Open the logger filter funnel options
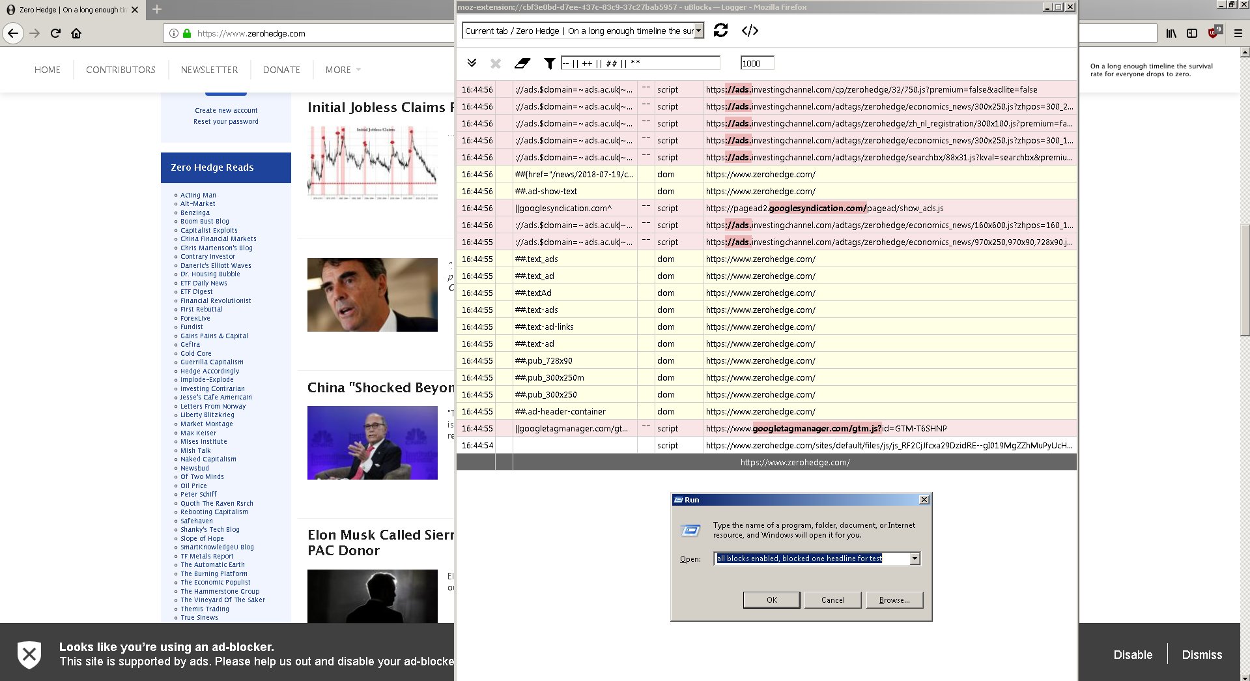 coord(549,63)
